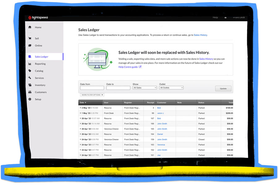Expand the 28 Apr '23 10:14 AM row
This screenshot has height=186, width=278.
click(x=80, y=124)
